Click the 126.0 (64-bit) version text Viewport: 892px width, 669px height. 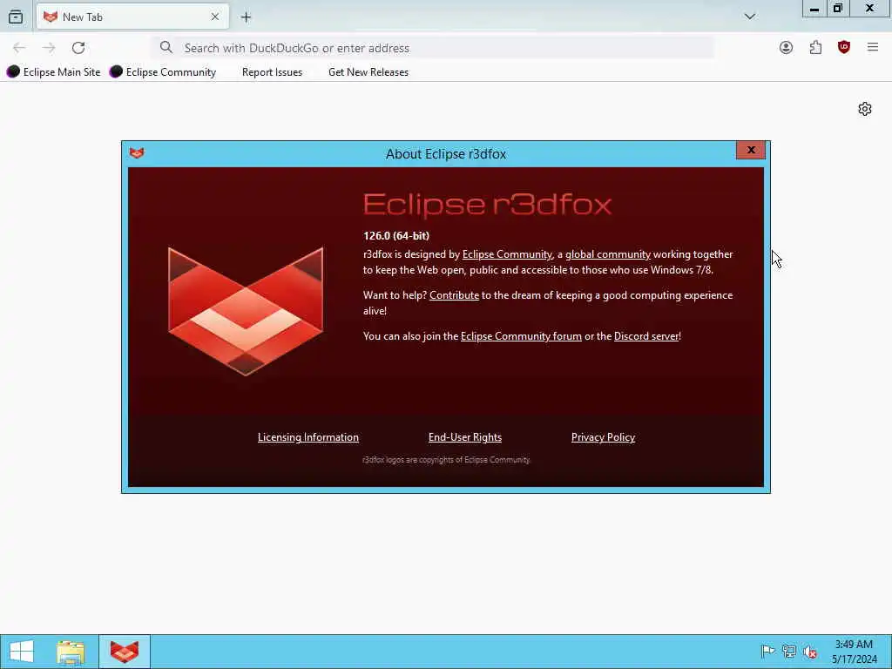tap(396, 235)
